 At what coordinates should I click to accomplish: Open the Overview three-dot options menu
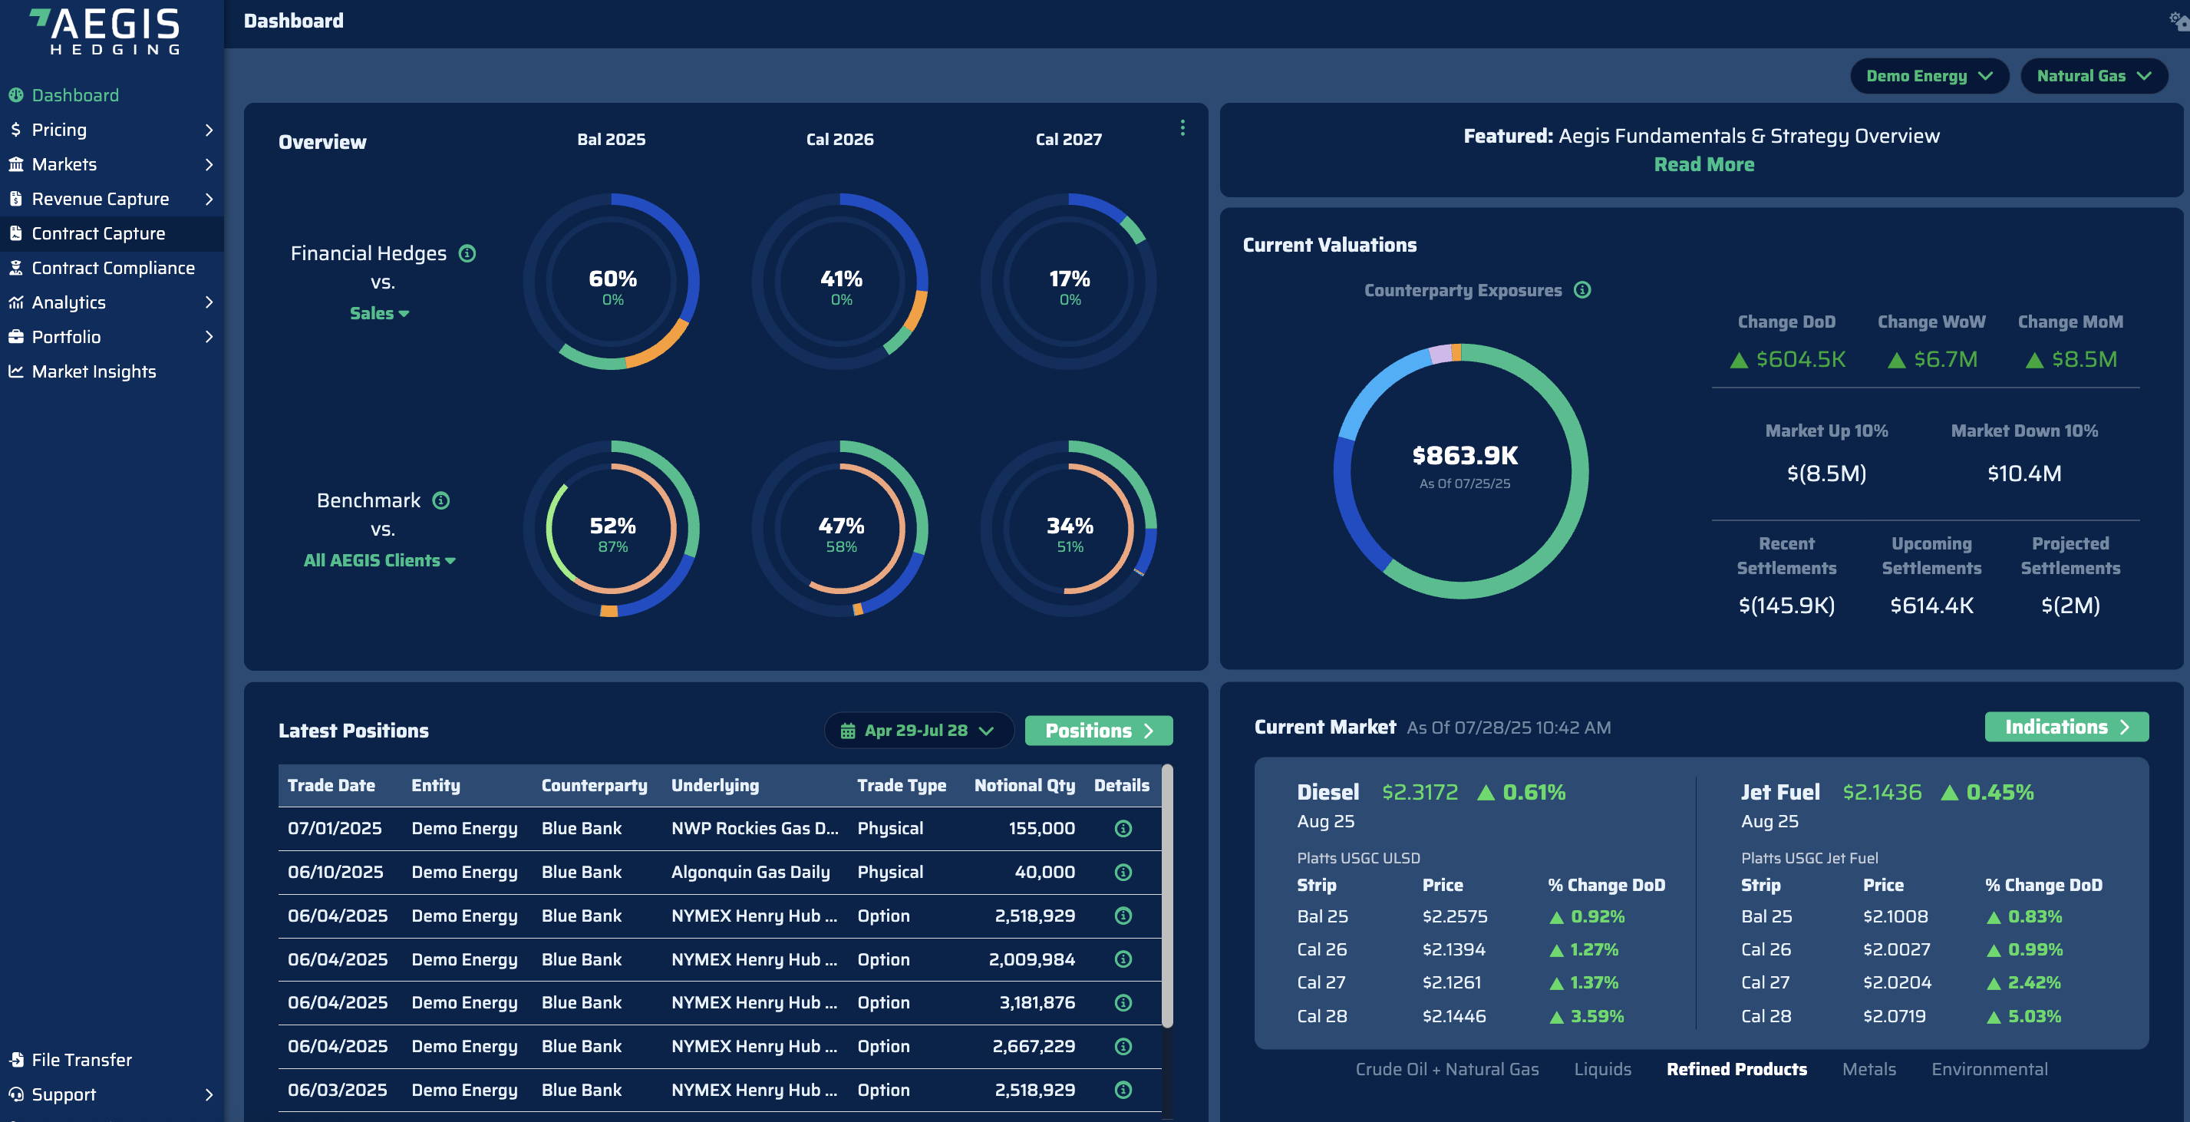pos(1182,128)
